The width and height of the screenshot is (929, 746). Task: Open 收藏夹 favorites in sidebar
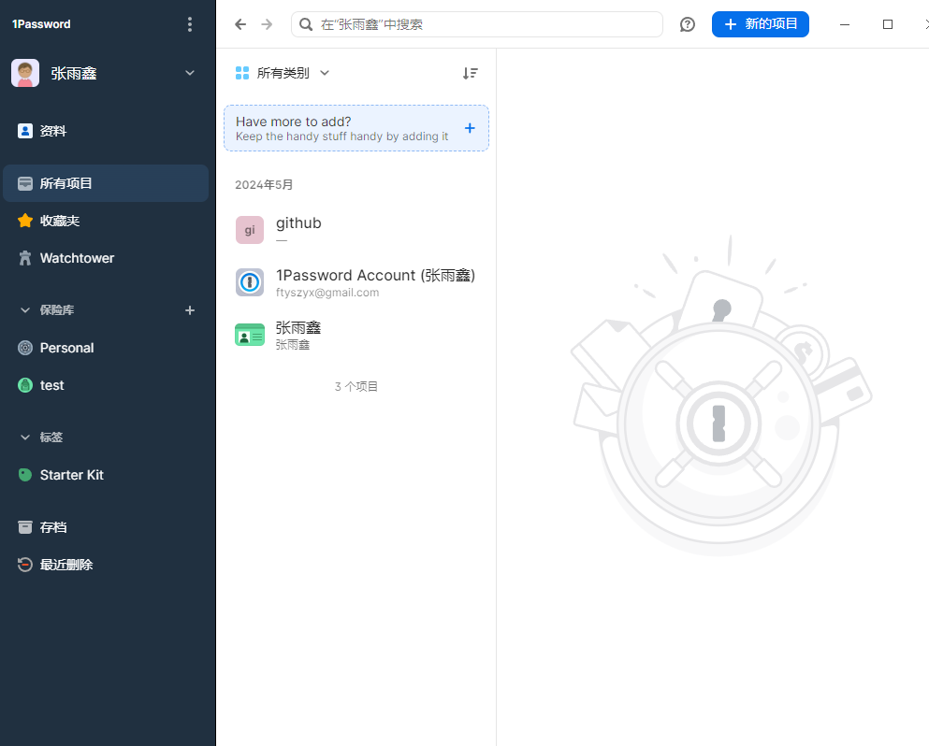[x=59, y=221]
